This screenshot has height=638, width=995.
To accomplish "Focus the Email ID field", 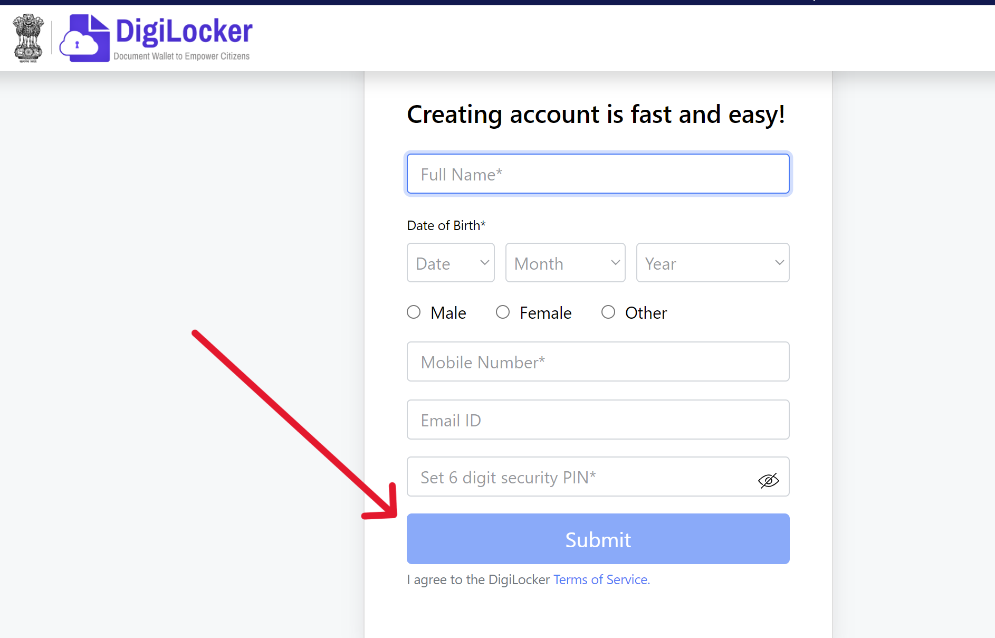I will coord(598,420).
